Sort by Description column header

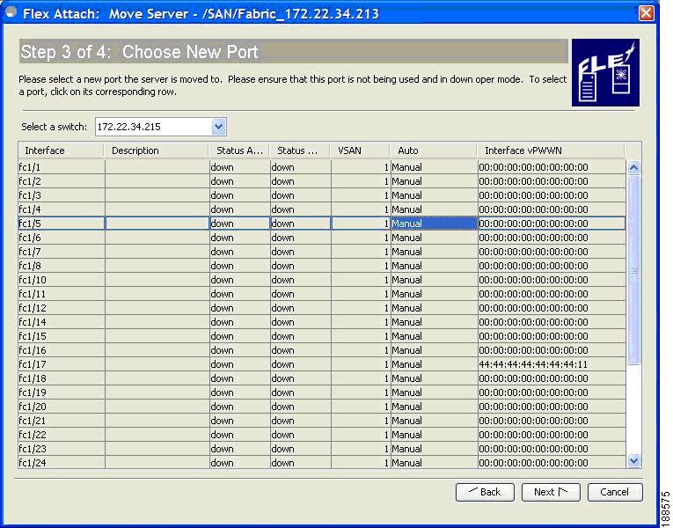point(156,150)
